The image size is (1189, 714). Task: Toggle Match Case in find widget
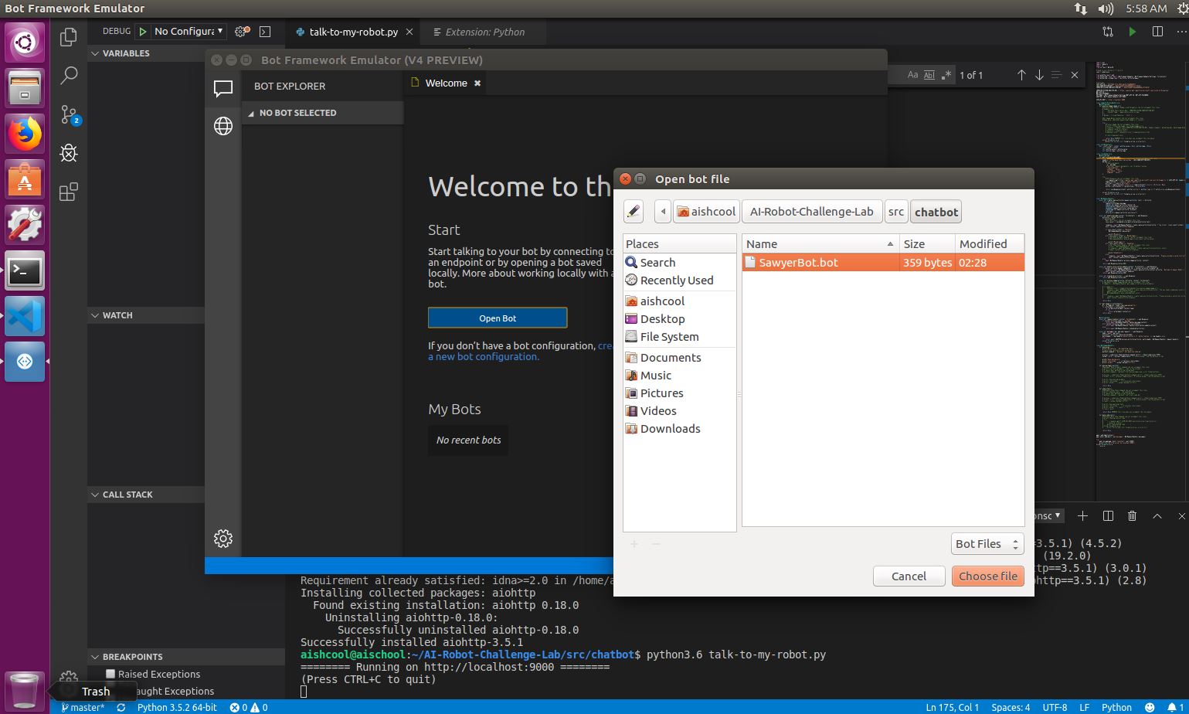(x=912, y=75)
